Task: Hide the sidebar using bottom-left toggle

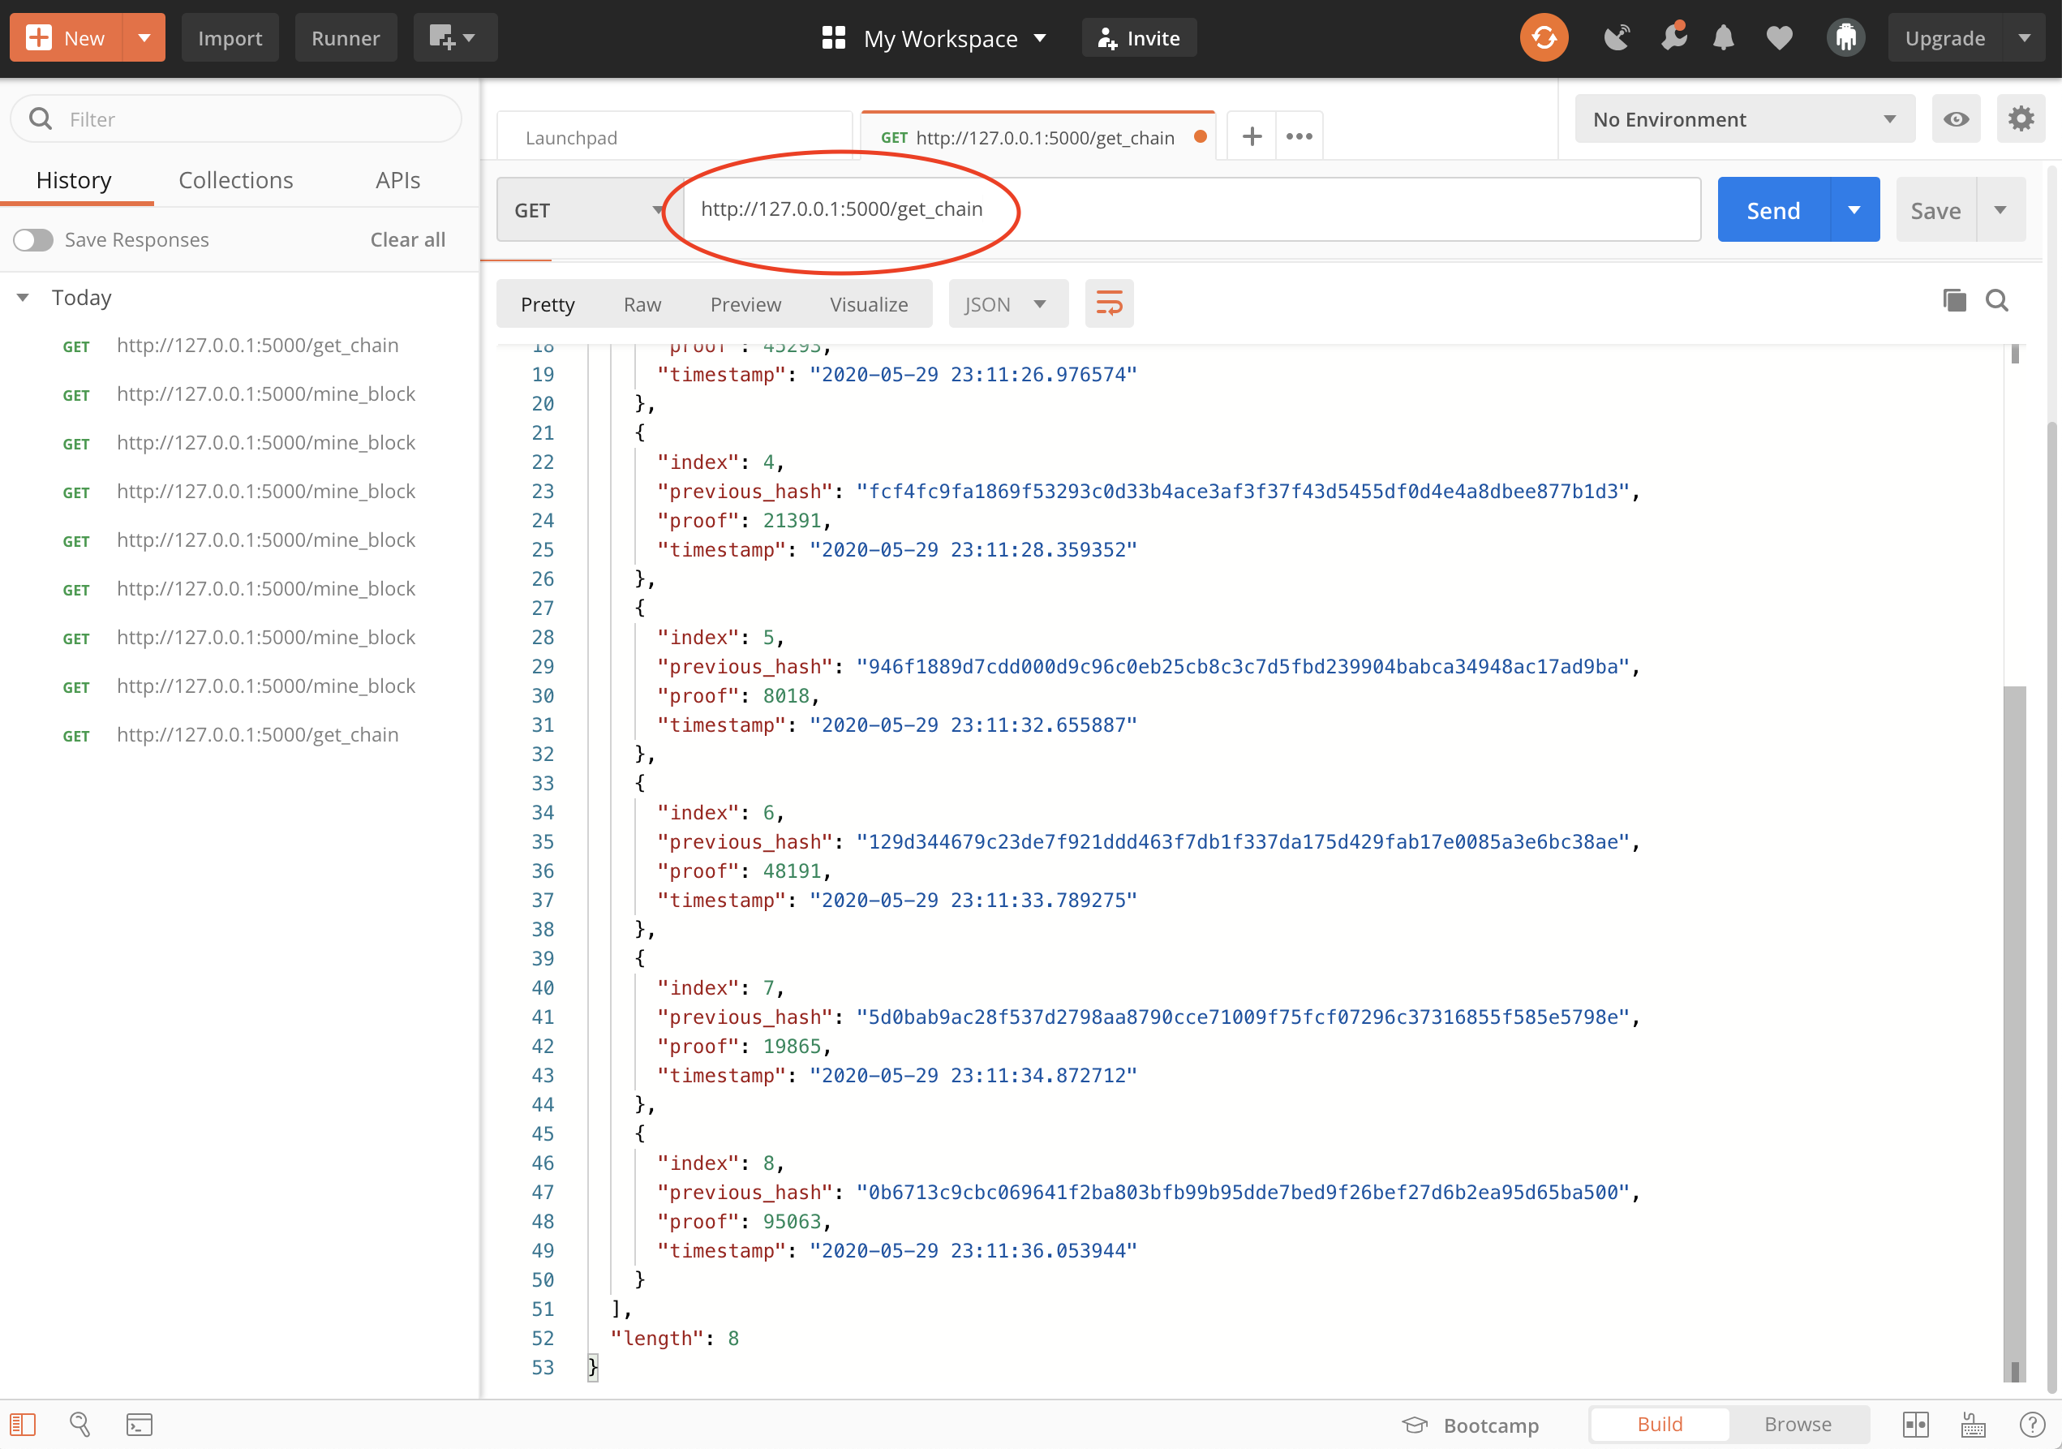Action: point(23,1424)
